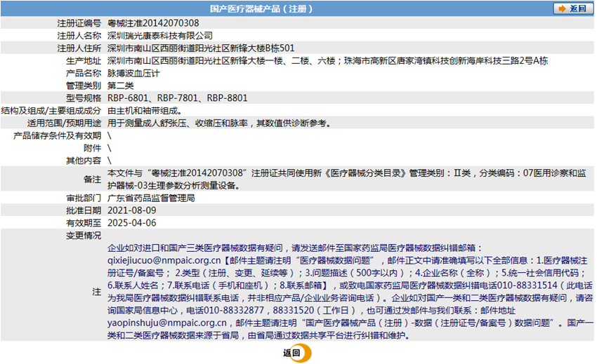Click the 注 label beside the notice
Viewport: 597px width, 364px height.
click(x=97, y=292)
